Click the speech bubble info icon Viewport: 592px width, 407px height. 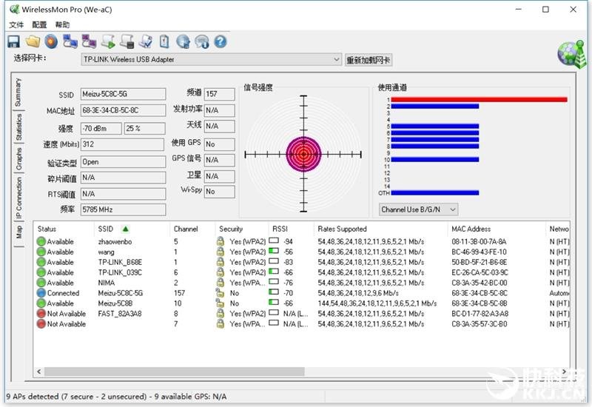point(201,41)
